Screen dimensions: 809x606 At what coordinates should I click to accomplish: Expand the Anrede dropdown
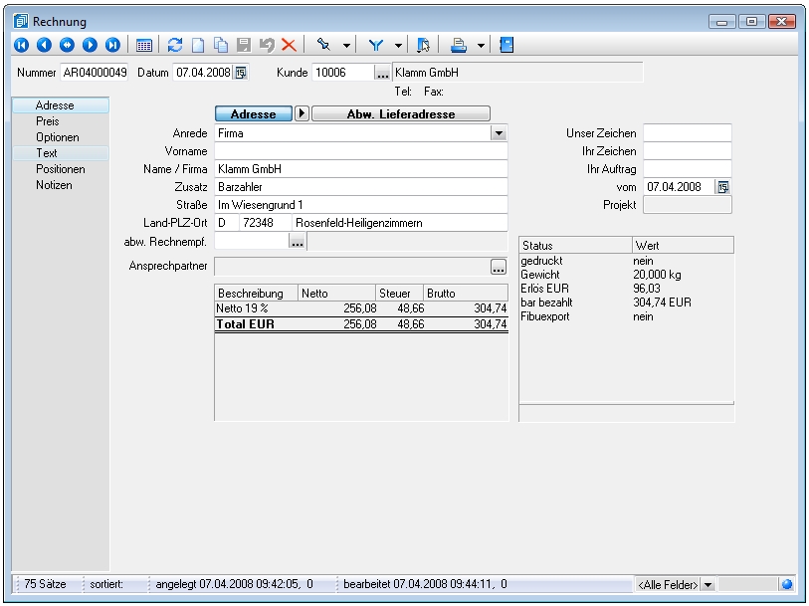tap(498, 133)
